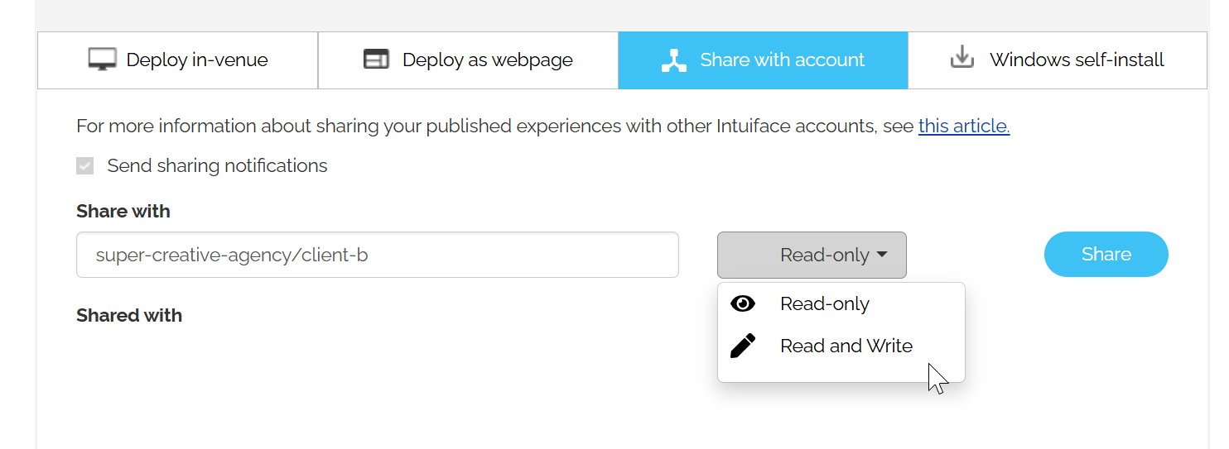Click the Send sharing notifications label text

[x=218, y=165]
